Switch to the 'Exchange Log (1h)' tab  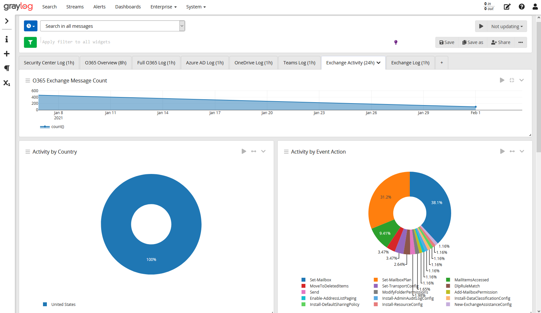(410, 63)
